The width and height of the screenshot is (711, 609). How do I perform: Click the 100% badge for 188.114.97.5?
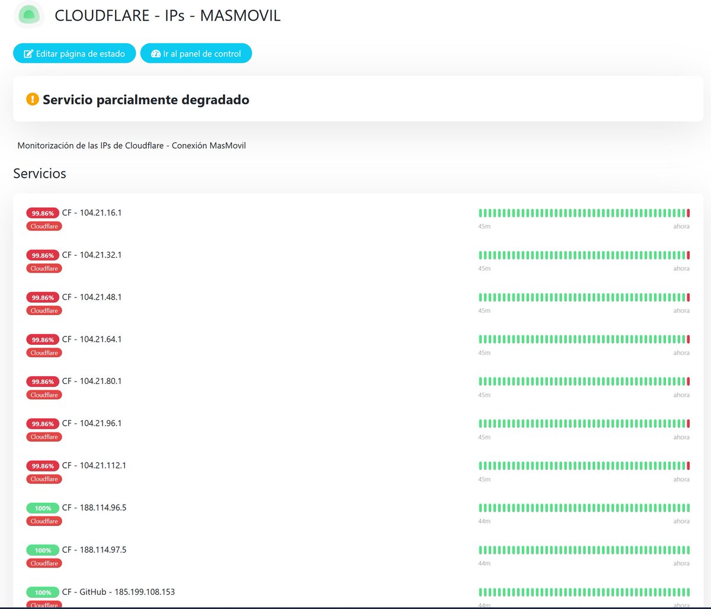tap(43, 550)
